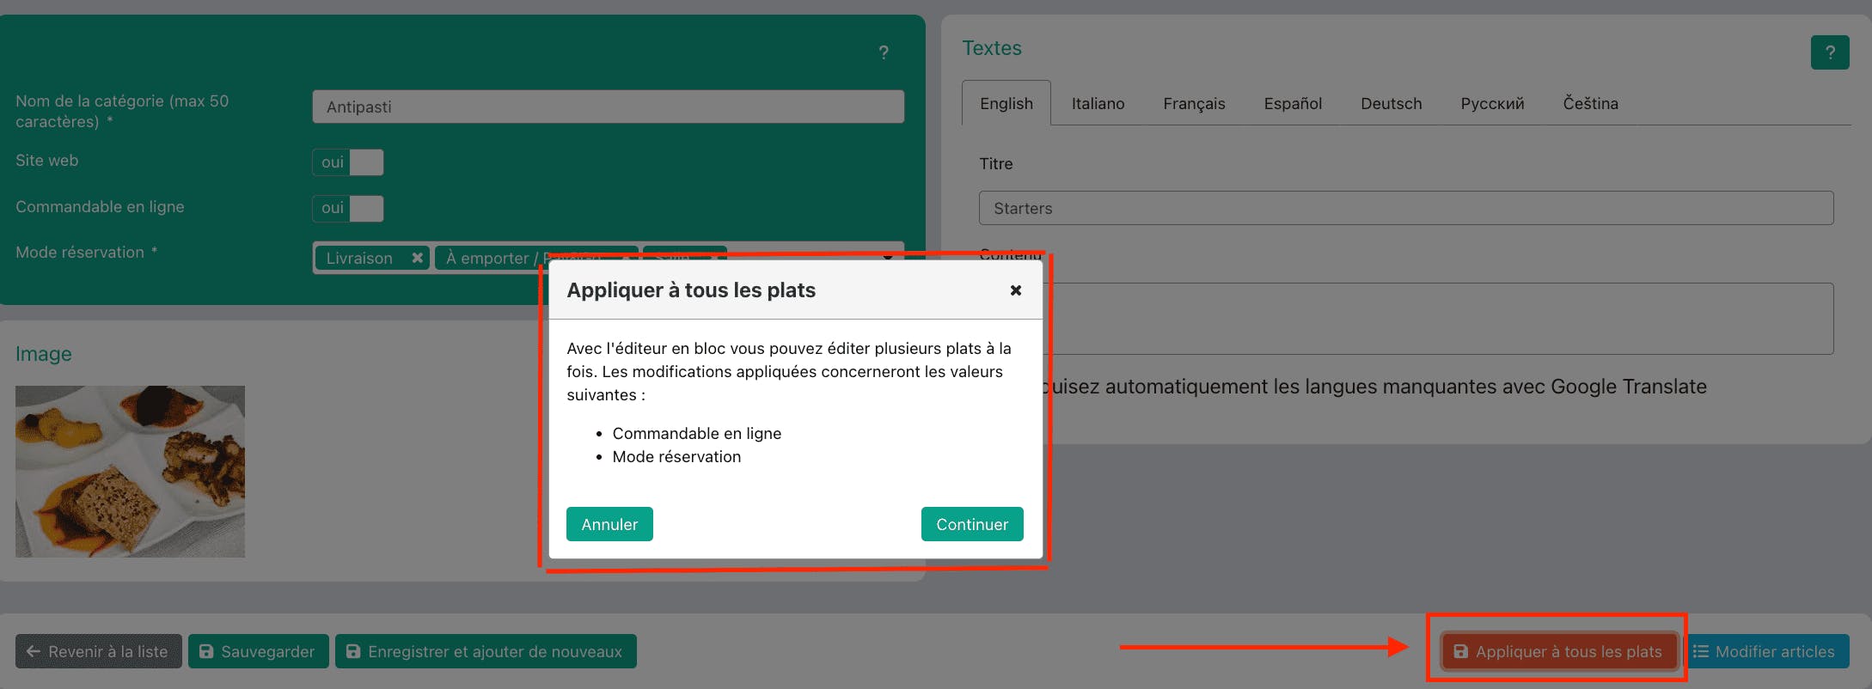Click the Sauvegarder button

258,651
